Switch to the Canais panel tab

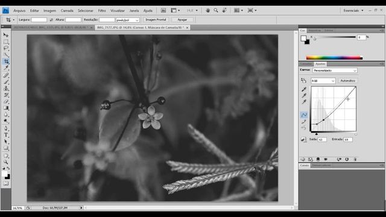[x=305, y=165]
